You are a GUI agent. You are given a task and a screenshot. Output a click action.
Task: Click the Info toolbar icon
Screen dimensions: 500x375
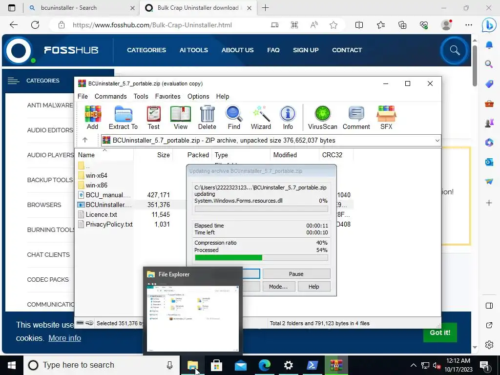(x=288, y=117)
